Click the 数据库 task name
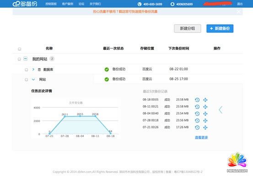The image size is (253, 177). click(48, 70)
